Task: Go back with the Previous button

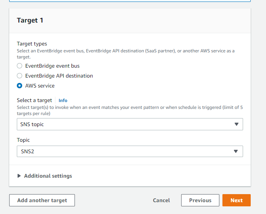Action: coord(200,200)
